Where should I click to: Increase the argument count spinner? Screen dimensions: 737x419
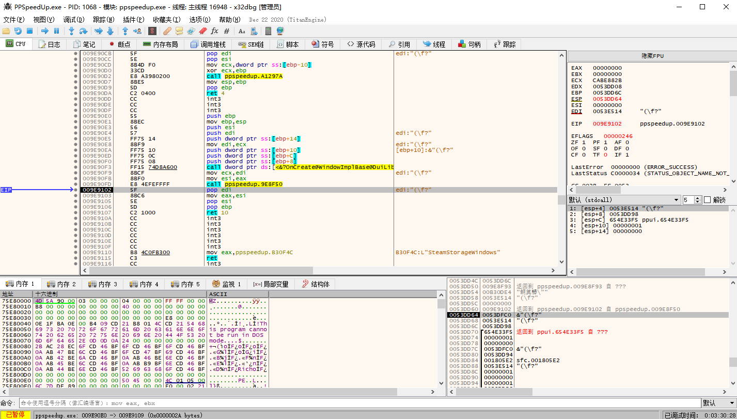[x=698, y=198]
